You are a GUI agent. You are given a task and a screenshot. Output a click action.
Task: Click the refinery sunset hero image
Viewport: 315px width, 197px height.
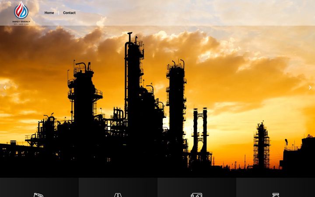coord(157,101)
